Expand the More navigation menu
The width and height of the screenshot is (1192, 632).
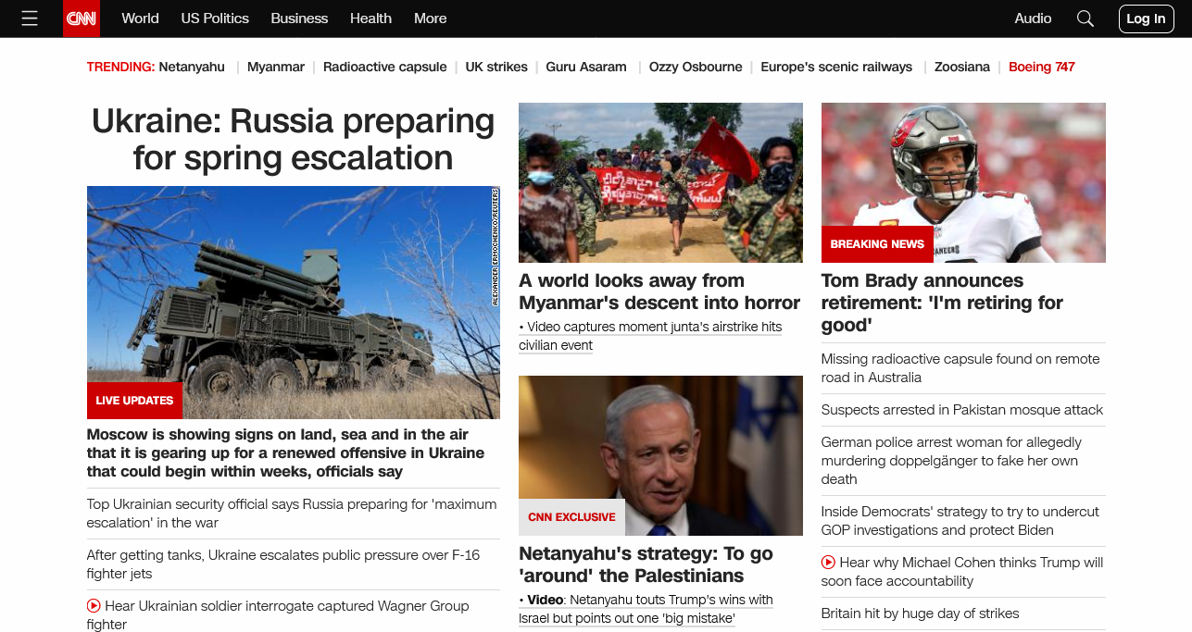coord(431,19)
